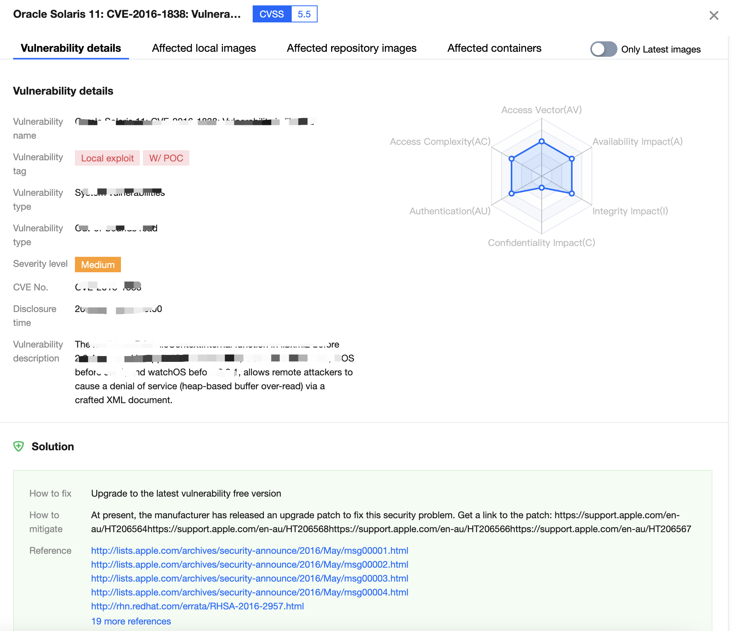Switch to Affected local images tab
731x631 pixels.
point(204,48)
